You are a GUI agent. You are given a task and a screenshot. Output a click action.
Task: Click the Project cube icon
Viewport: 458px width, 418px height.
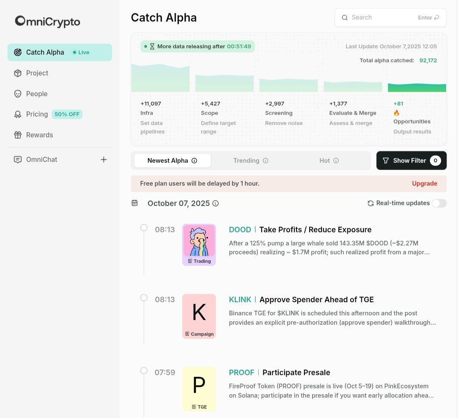point(18,73)
